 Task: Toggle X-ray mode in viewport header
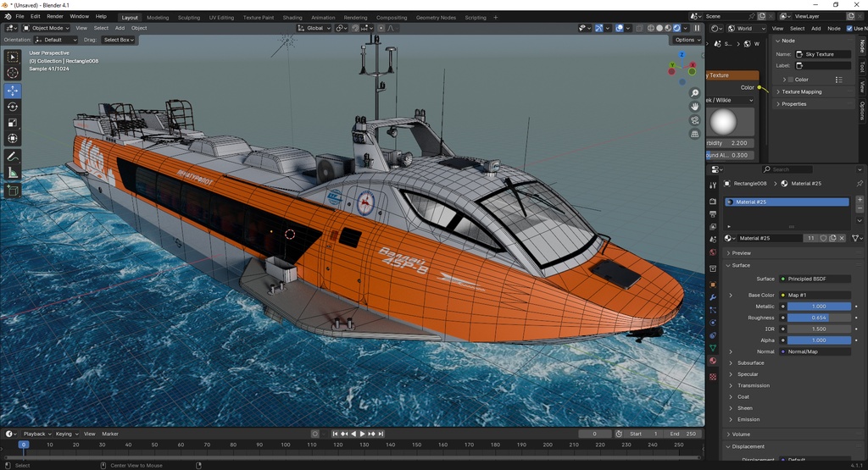[x=639, y=28]
